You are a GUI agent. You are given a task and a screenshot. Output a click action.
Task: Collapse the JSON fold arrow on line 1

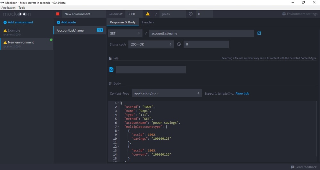[118, 103]
